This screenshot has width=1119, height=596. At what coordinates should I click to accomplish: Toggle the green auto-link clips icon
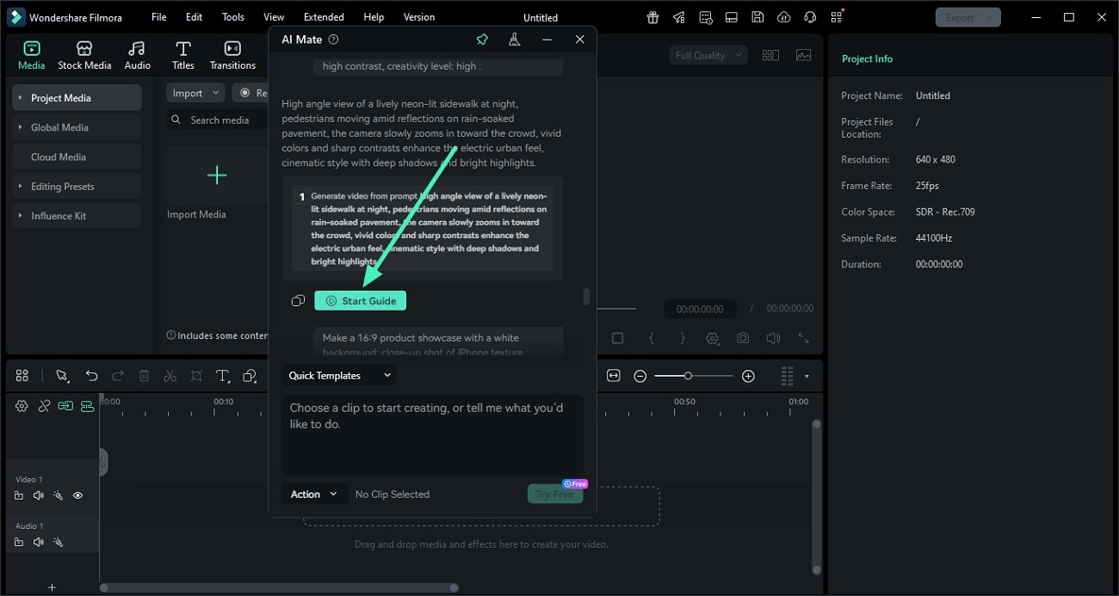(65, 406)
